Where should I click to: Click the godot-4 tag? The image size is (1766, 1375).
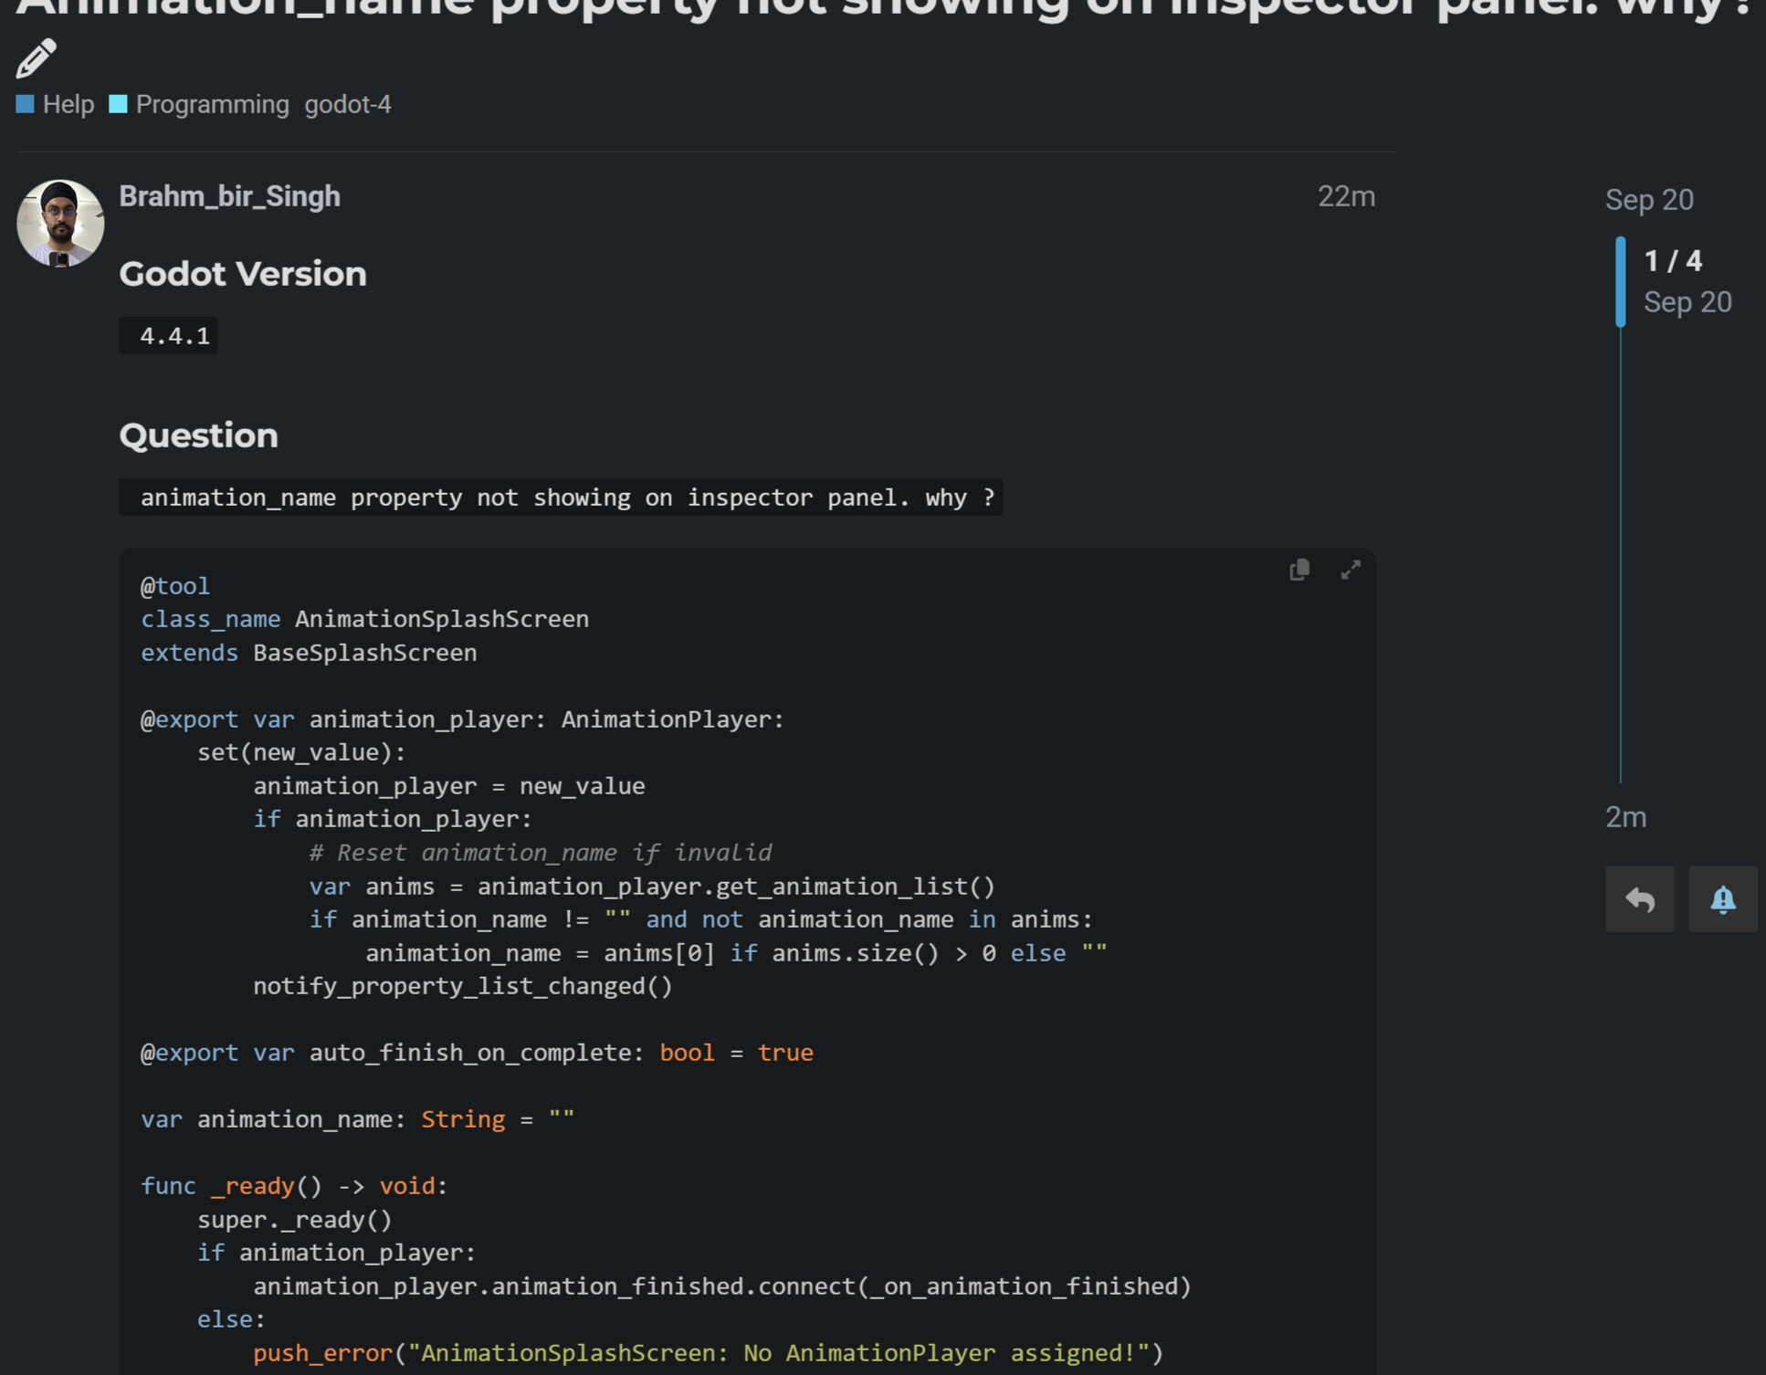click(347, 105)
